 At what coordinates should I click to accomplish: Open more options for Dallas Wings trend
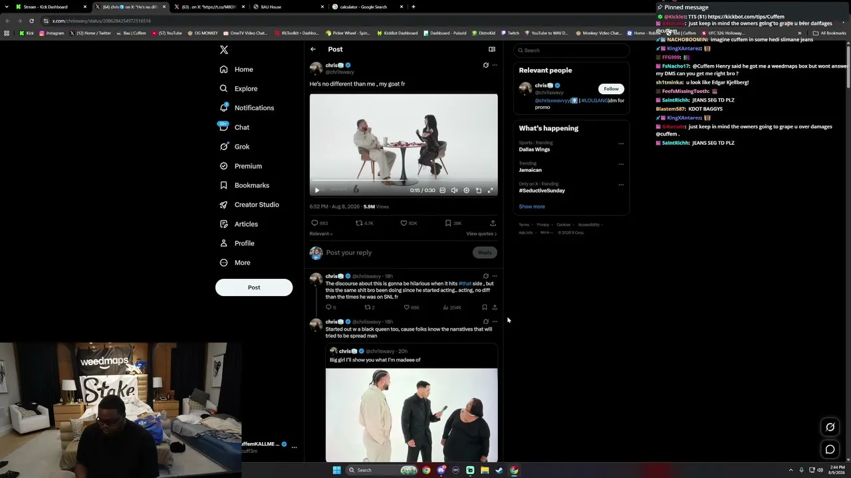click(x=621, y=143)
